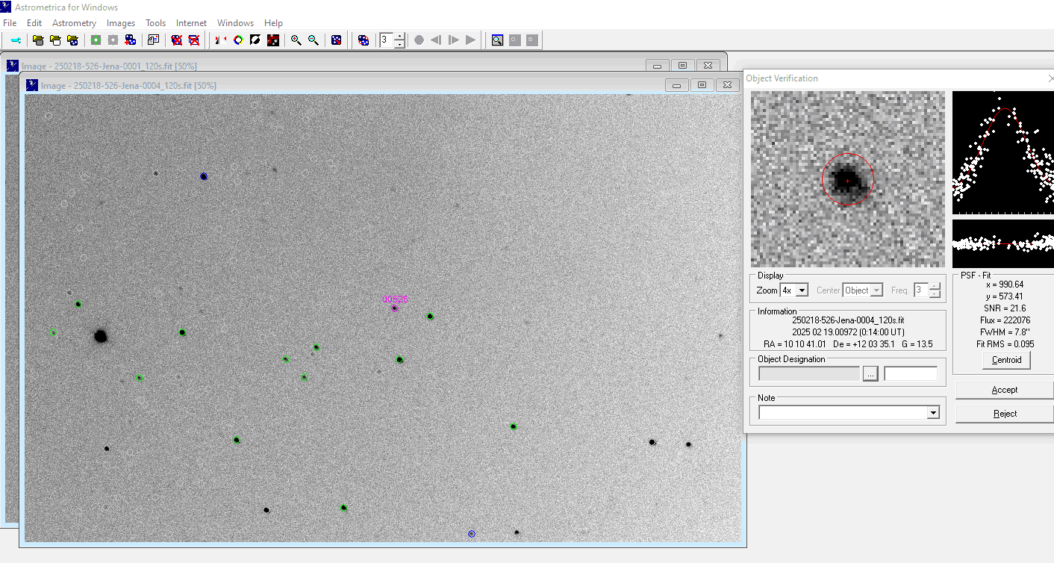1054x563 pixels.
Task: Open the MPC report file viewer icon
Action: pos(153,40)
